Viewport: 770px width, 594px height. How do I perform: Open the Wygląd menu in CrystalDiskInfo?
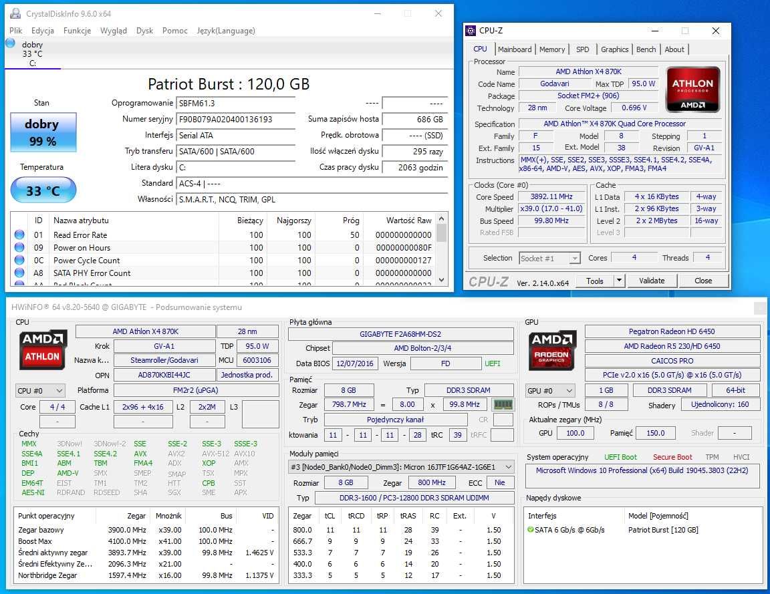[114, 31]
